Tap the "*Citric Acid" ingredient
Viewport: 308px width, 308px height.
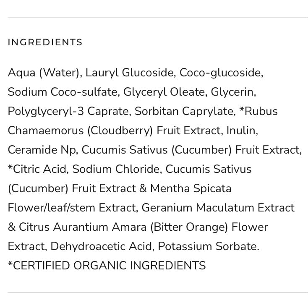37,169
